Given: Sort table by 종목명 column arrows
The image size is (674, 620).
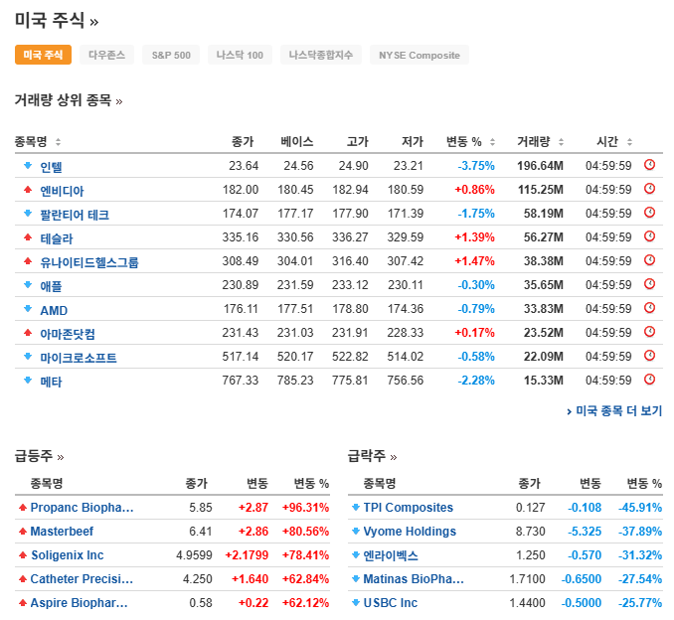Looking at the screenshot, I should pos(58,142).
